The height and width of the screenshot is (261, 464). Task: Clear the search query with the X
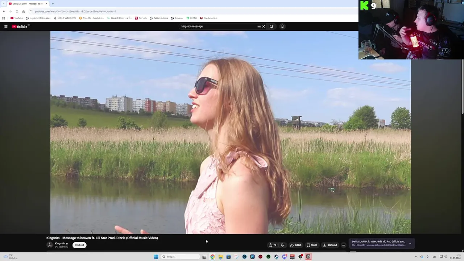tap(264, 26)
